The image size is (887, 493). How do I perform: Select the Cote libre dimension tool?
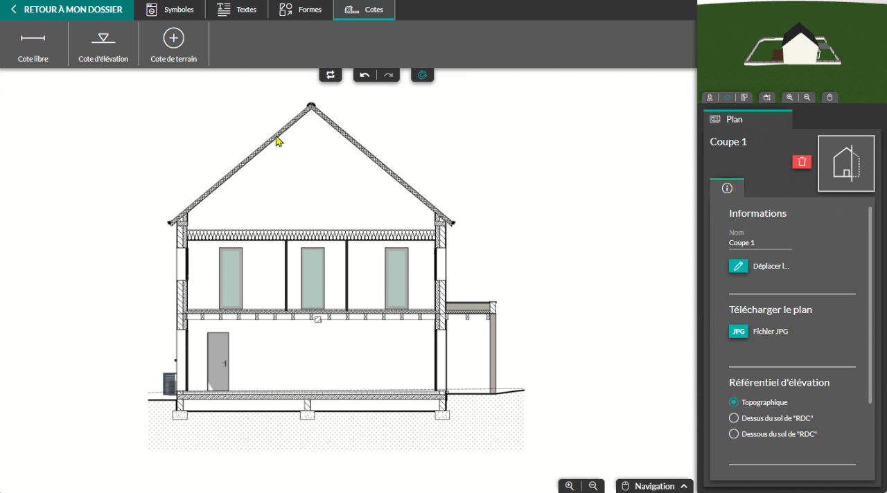tap(33, 44)
